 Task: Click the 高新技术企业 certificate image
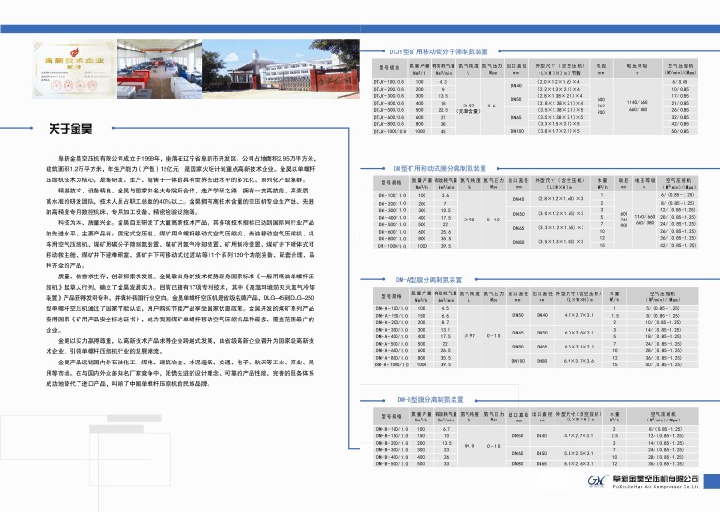[x=74, y=69]
